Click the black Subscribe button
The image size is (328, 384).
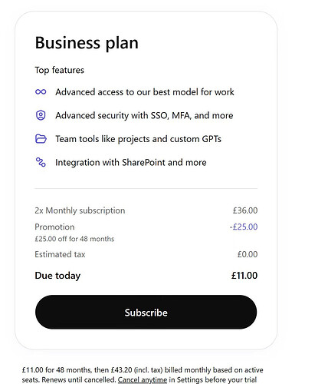pos(146,312)
